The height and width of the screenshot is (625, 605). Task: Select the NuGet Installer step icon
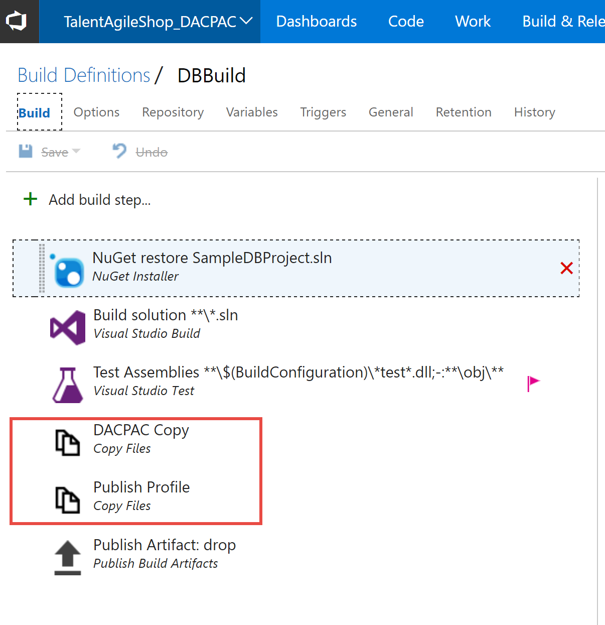[x=67, y=268]
